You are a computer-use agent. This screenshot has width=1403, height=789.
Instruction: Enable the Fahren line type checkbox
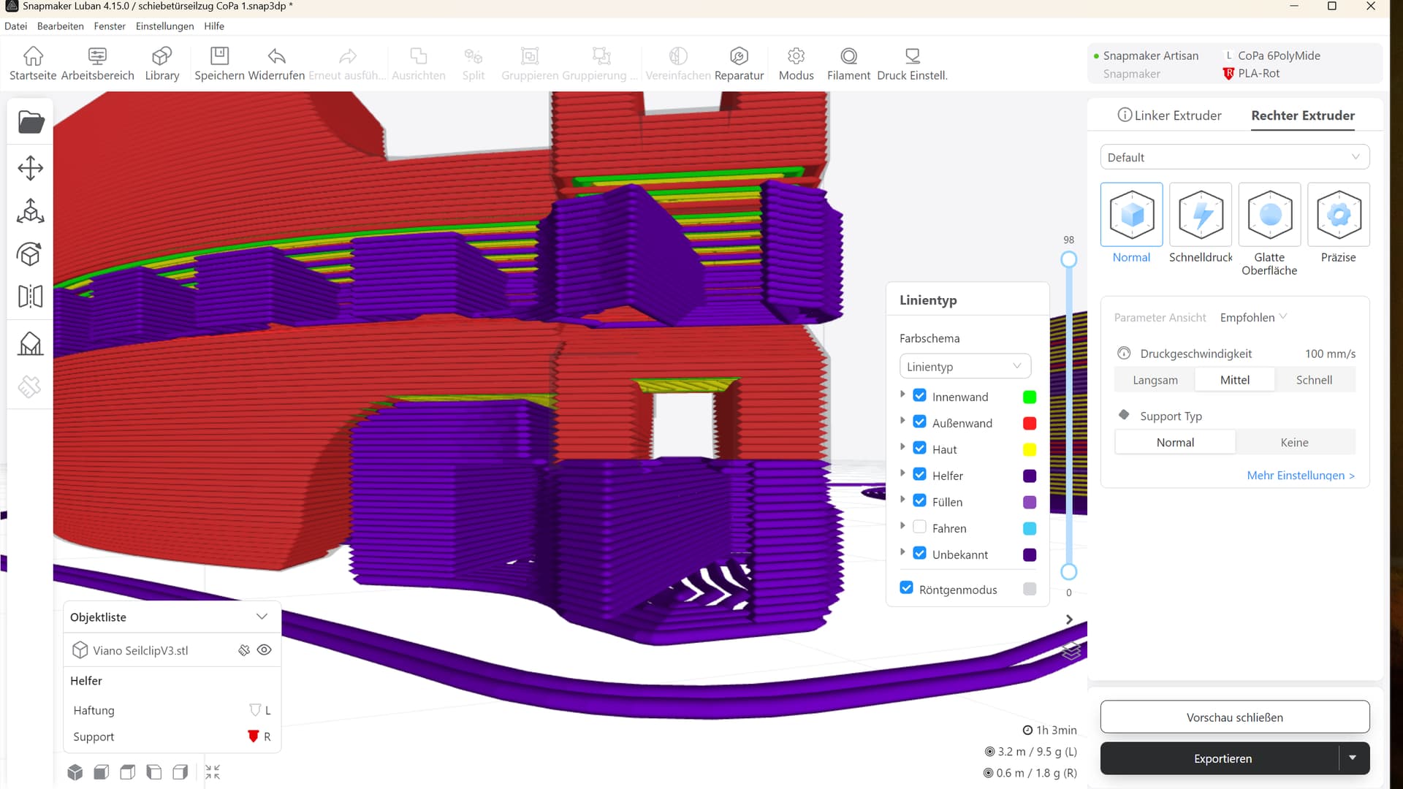pyautogui.click(x=920, y=527)
